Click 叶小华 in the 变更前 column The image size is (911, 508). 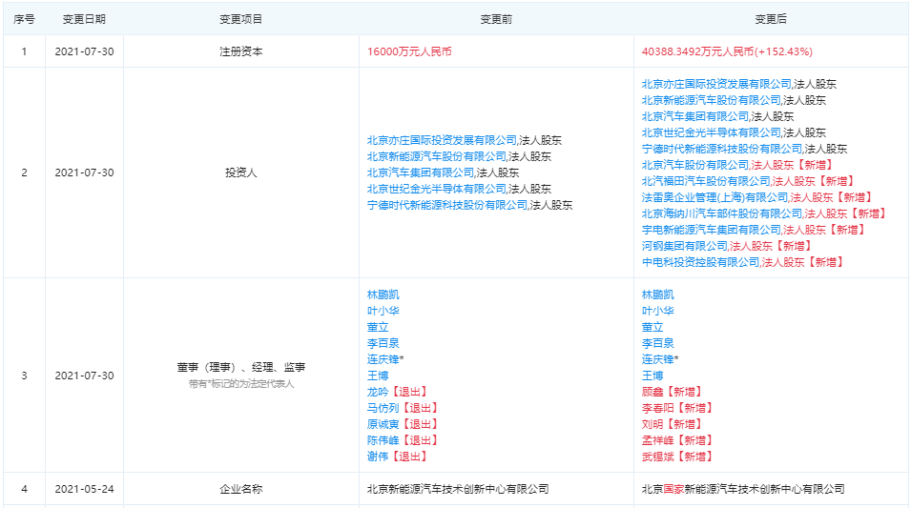[383, 311]
